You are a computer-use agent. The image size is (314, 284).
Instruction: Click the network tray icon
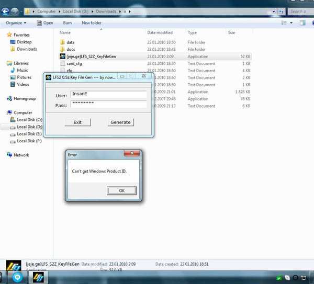point(304,278)
